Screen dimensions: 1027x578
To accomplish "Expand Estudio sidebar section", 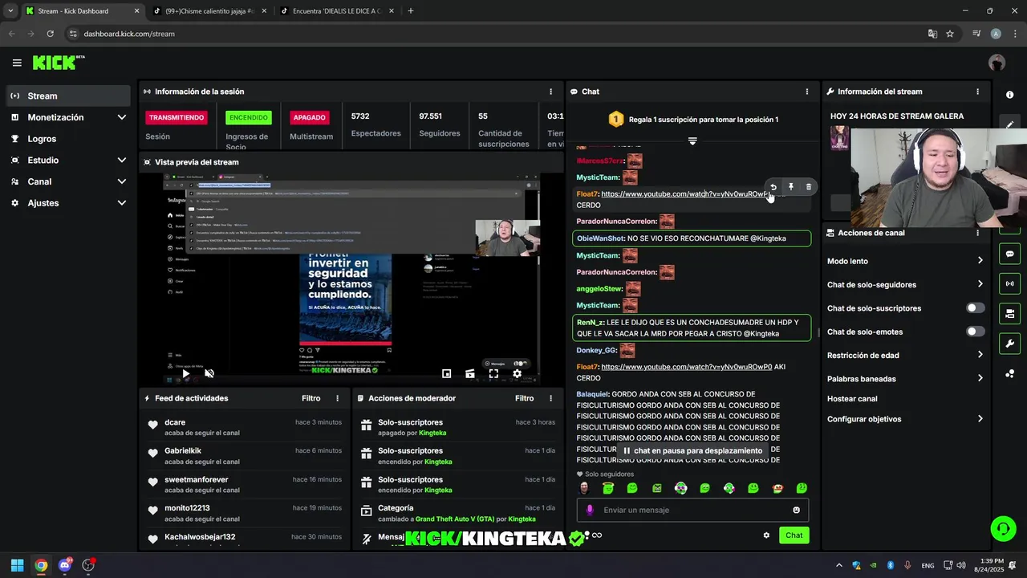I will (122, 160).
